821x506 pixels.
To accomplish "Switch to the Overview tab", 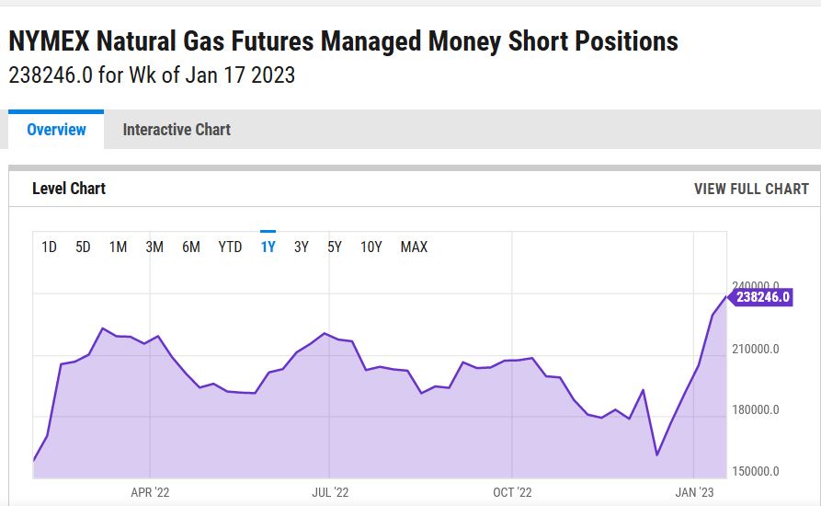I will click(56, 130).
